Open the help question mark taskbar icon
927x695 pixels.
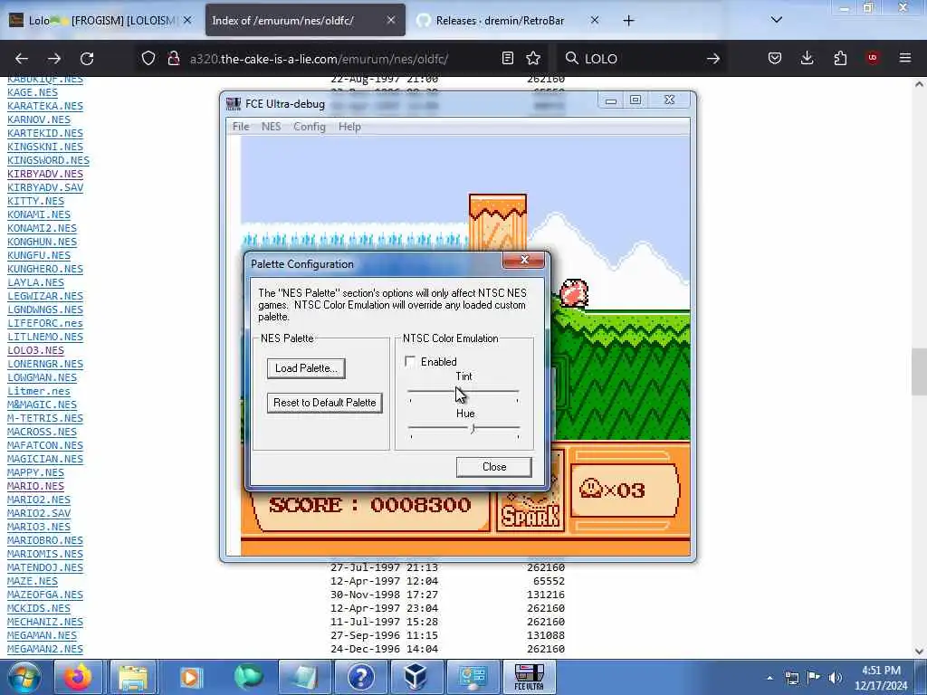pyautogui.click(x=360, y=677)
